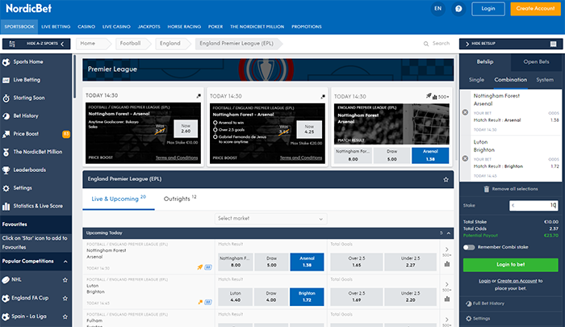Star the NHL competition as favourite

[66, 280]
